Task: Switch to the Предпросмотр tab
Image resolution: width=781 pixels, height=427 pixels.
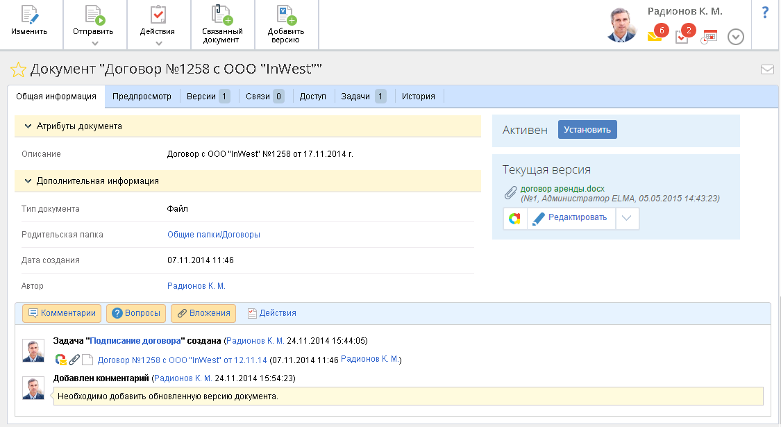Action: click(142, 97)
